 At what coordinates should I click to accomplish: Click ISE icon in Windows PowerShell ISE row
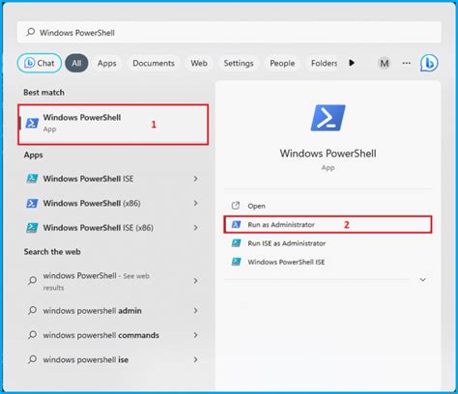click(32, 179)
